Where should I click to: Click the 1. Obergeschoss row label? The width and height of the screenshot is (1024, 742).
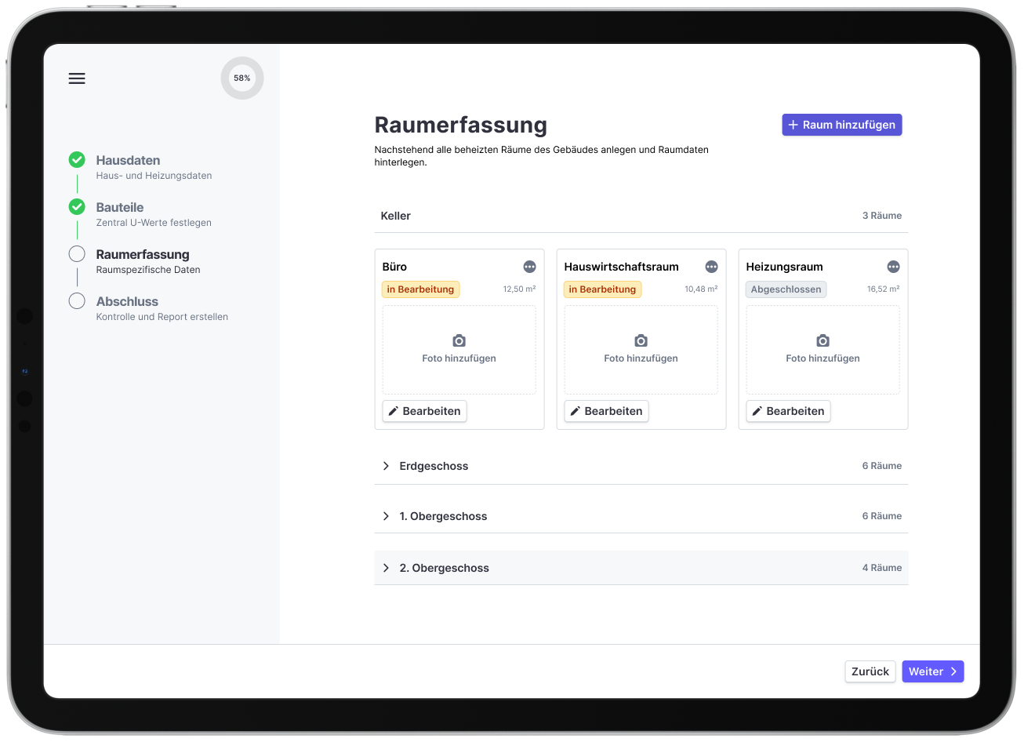point(443,516)
